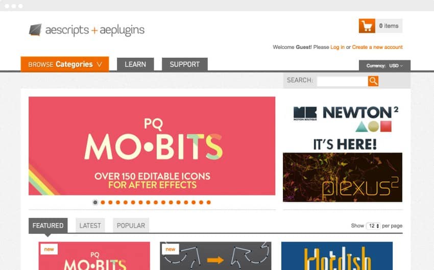Select the first gray slideshow dot

click(x=95, y=203)
